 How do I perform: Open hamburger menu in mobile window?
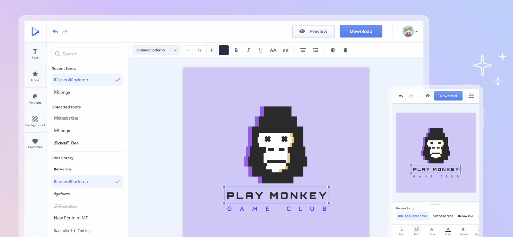tap(471, 96)
